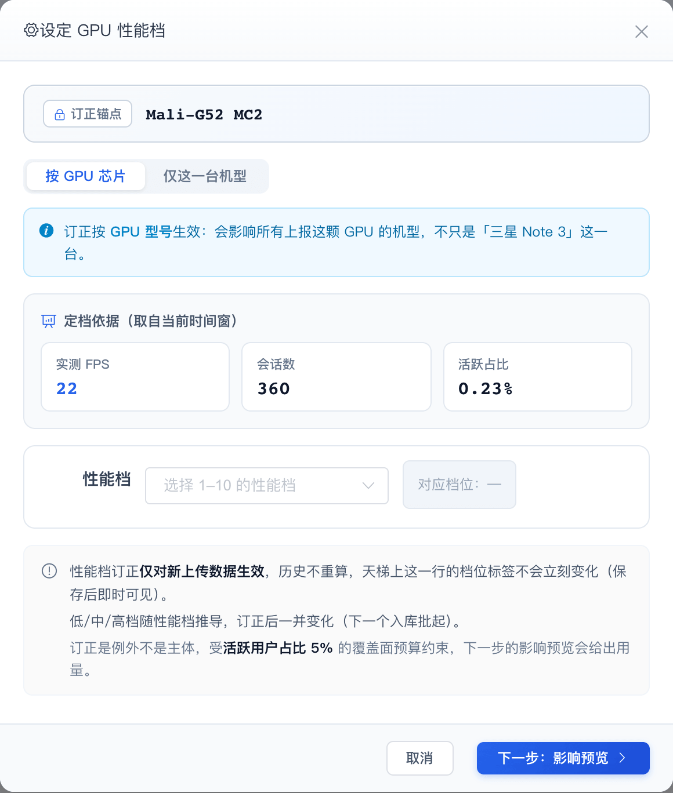Close the dialog with the X icon

point(641,31)
